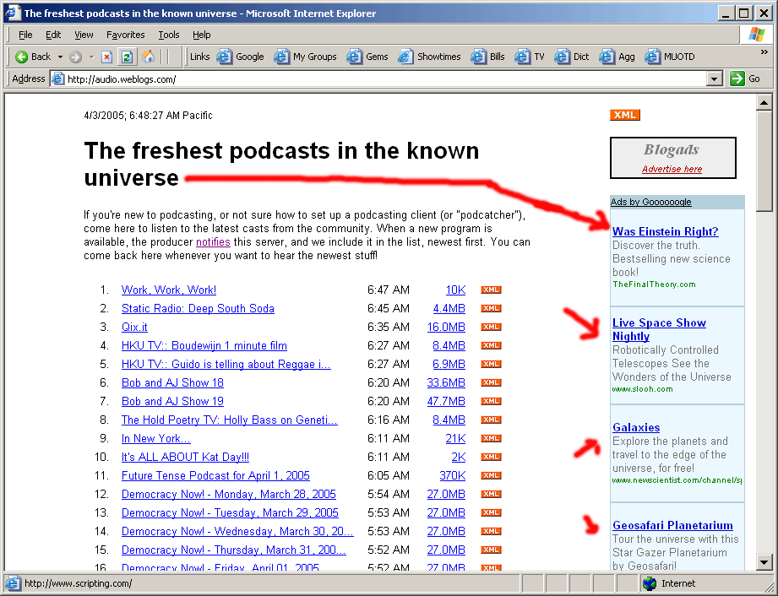Click the Stop loading toolbar icon

[x=107, y=57]
